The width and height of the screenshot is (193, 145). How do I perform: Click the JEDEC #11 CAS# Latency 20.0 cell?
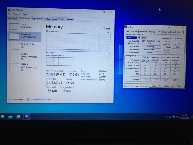(175, 63)
